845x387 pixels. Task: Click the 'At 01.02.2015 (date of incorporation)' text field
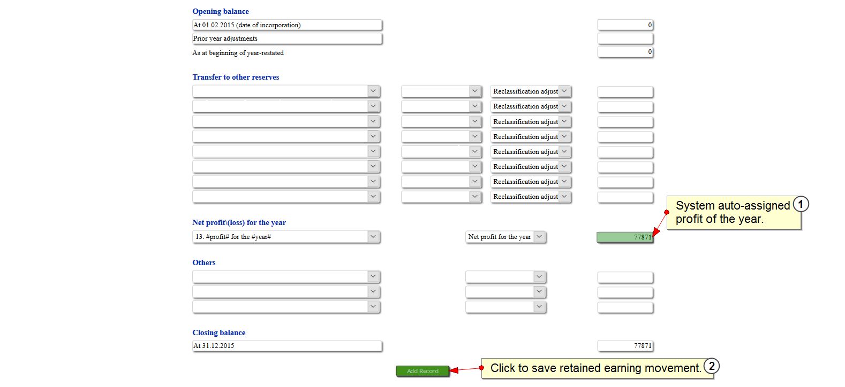[287, 25]
